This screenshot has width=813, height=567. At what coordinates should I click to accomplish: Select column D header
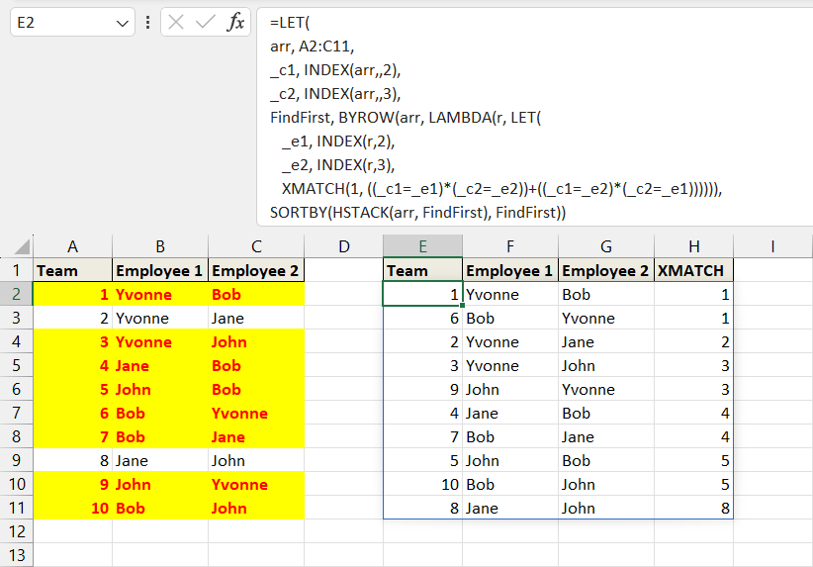coord(344,246)
